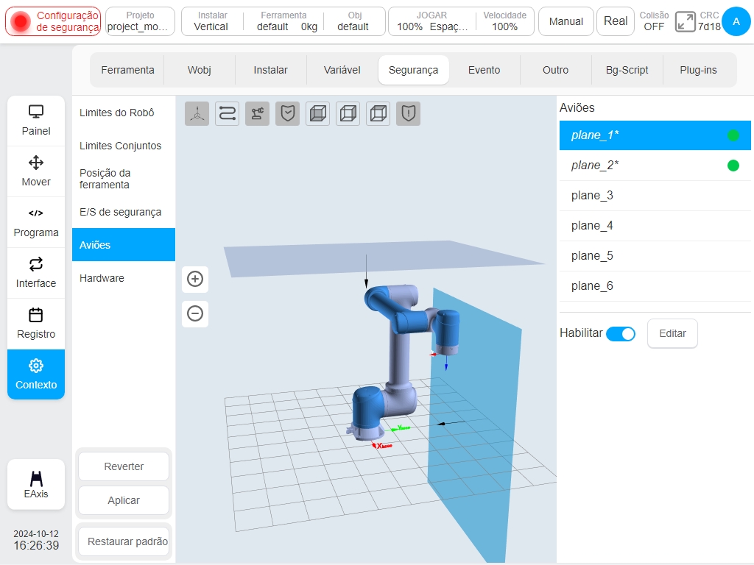The image size is (754, 565).
Task: Click the 16:26:39 clock display
Action: (36, 546)
